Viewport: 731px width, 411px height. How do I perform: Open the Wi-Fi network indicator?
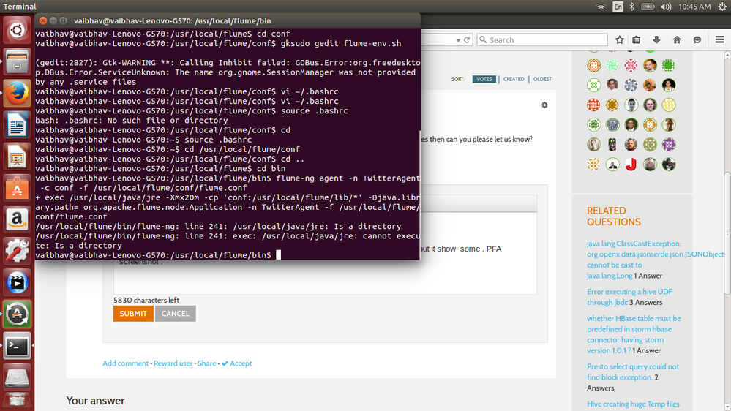(x=601, y=7)
